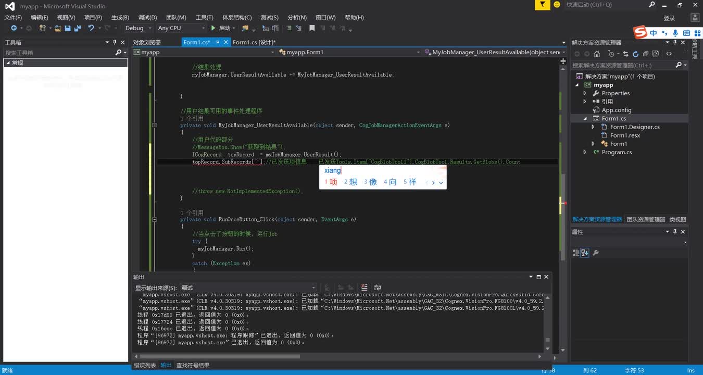
Task: Toggle auto-hide pin on Solution Explorer panel
Action: click(x=675, y=42)
